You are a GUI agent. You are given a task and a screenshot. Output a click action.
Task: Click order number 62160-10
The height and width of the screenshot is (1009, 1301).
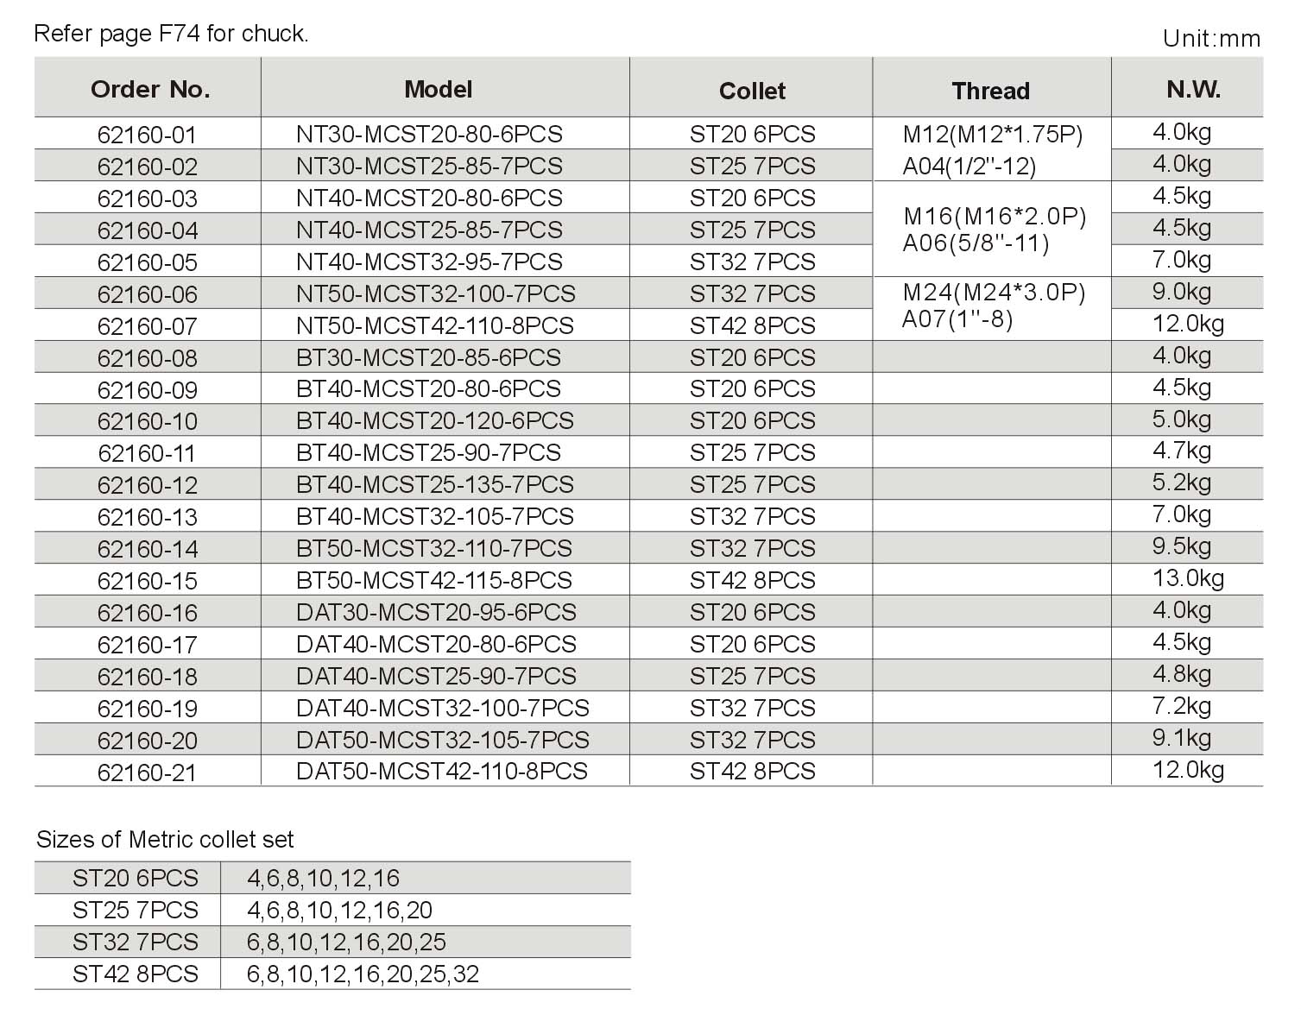[148, 422]
